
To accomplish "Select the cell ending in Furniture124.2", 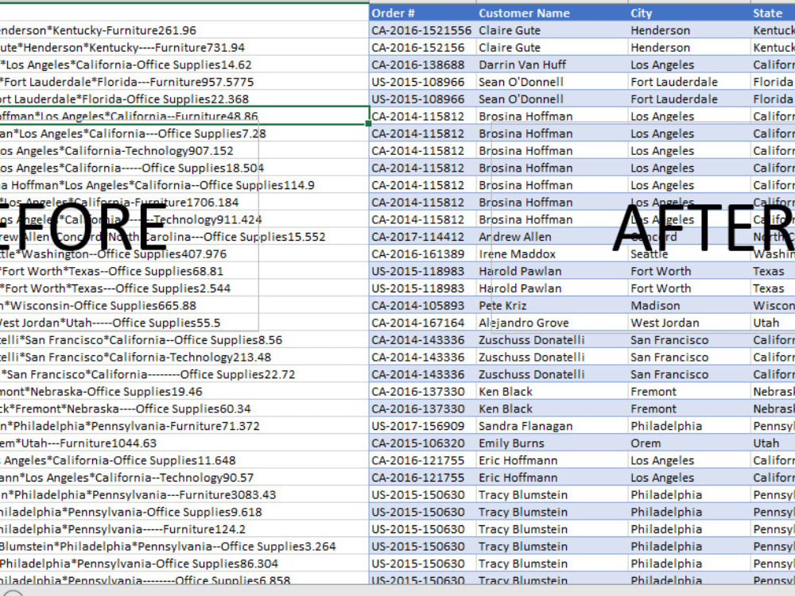I will (x=184, y=529).
